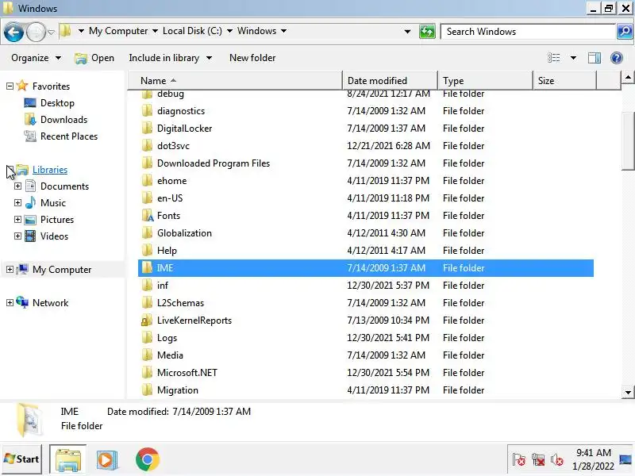Select the Help folder icon
Viewport: 635px width, 476px height.
click(x=148, y=251)
